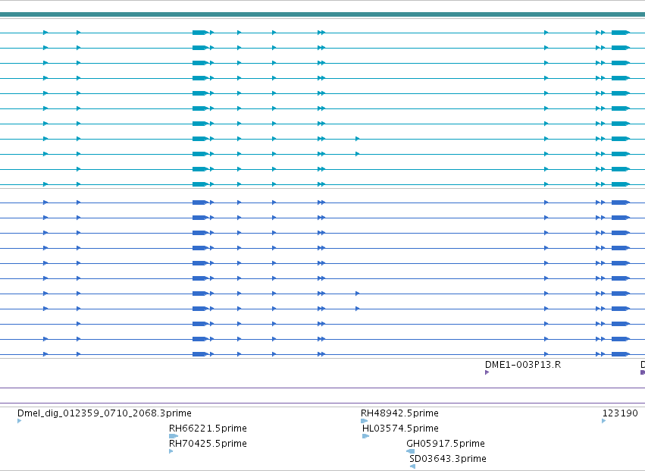Select the RH66221.5prime feature glyph
Image resolution: width=645 pixels, height=471 pixels.
pyautogui.click(x=174, y=436)
